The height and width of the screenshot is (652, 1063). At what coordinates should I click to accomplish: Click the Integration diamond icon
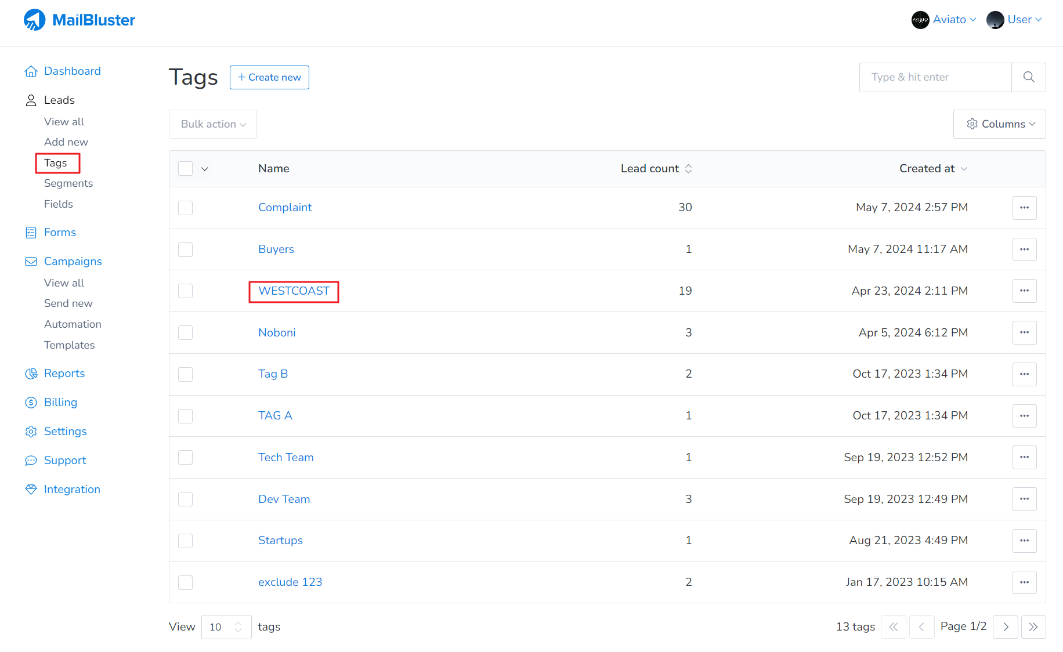pyautogui.click(x=31, y=490)
